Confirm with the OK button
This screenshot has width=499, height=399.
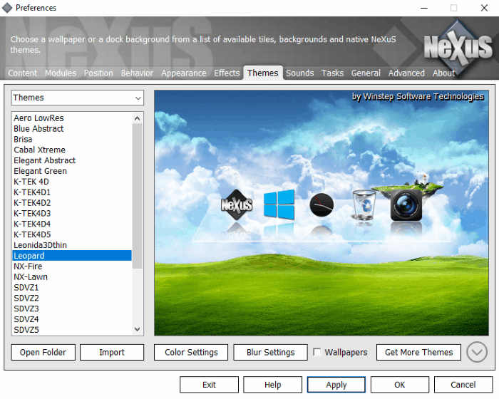click(400, 385)
